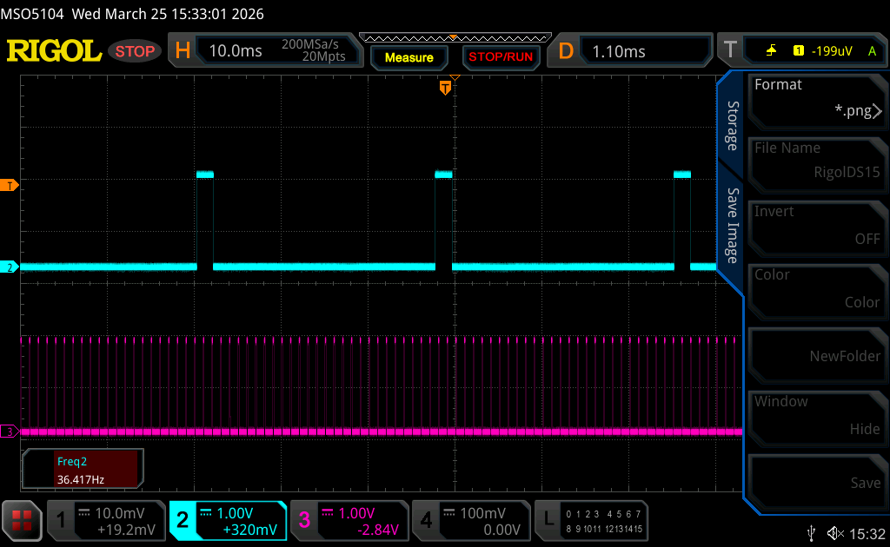Toggle channel 1 on with 10.0mV box

tap(105, 520)
